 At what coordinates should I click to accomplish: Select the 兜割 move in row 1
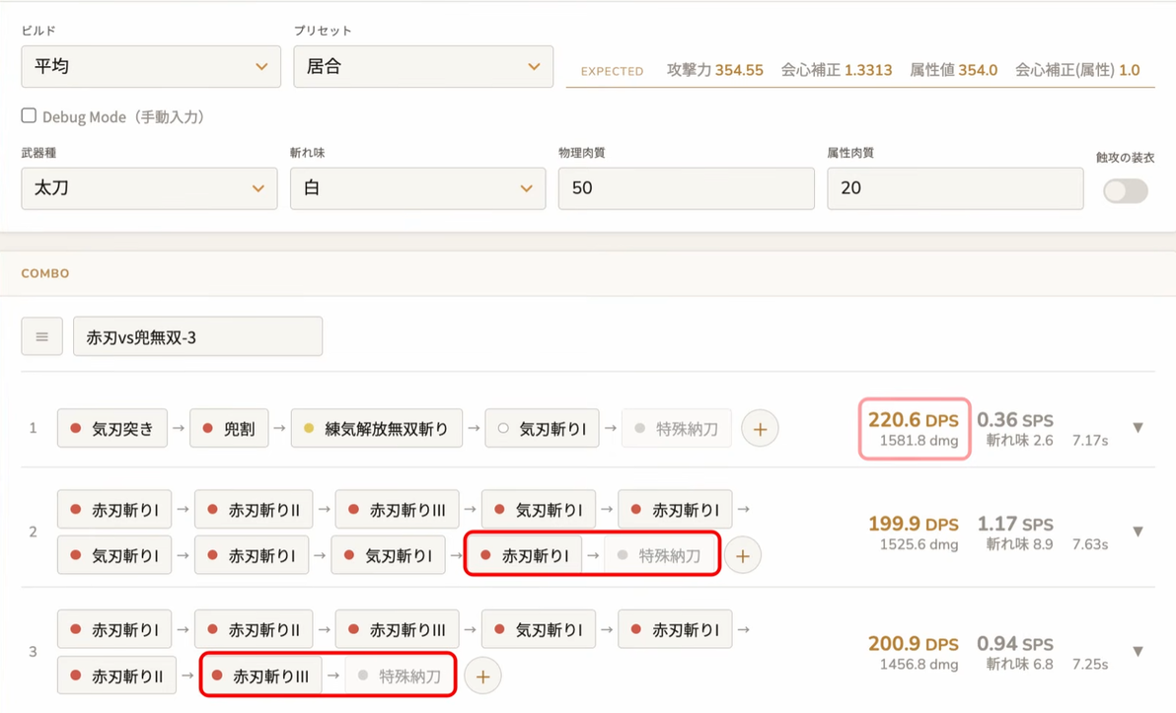click(229, 428)
